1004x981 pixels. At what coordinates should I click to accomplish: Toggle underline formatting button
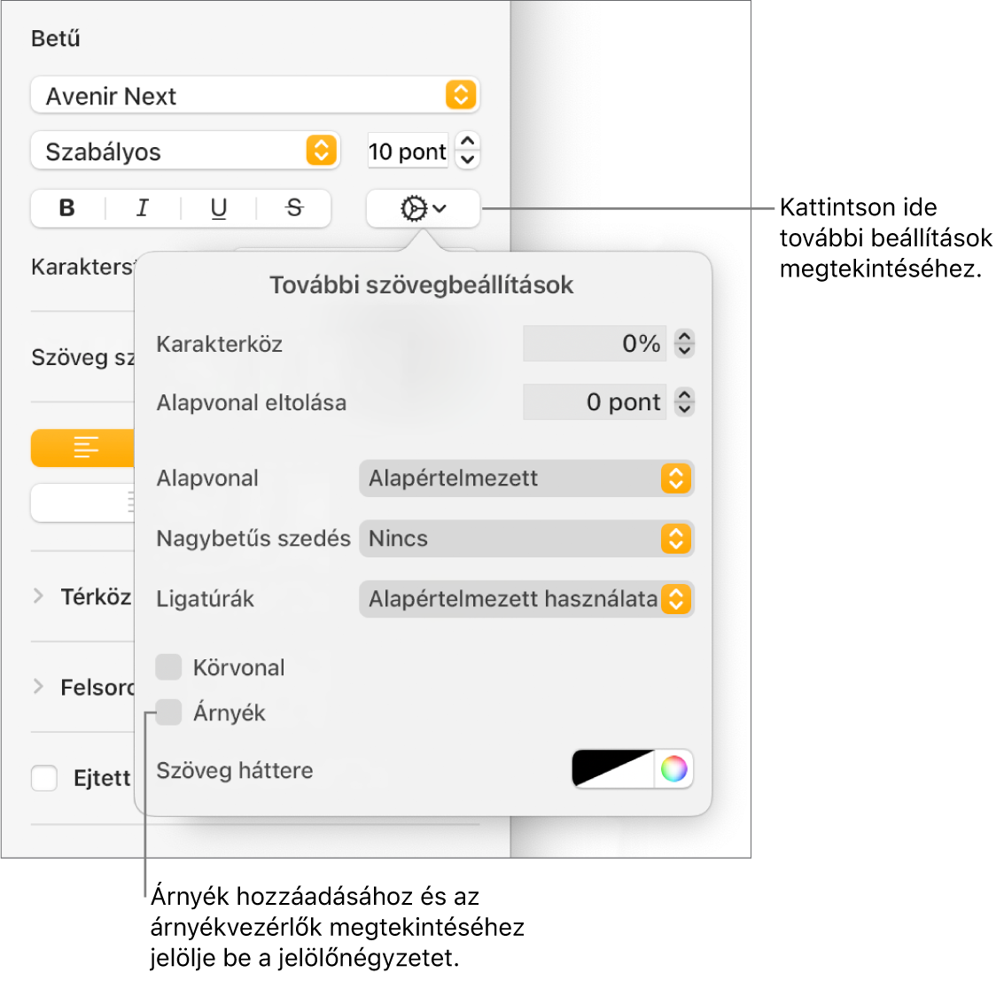tap(218, 208)
